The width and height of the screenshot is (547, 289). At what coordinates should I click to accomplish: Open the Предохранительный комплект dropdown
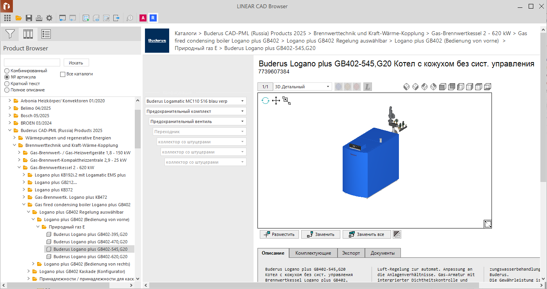[x=196, y=111]
